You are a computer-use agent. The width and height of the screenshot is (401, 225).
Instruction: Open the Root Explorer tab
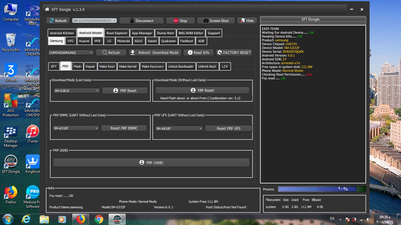(117, 33)
